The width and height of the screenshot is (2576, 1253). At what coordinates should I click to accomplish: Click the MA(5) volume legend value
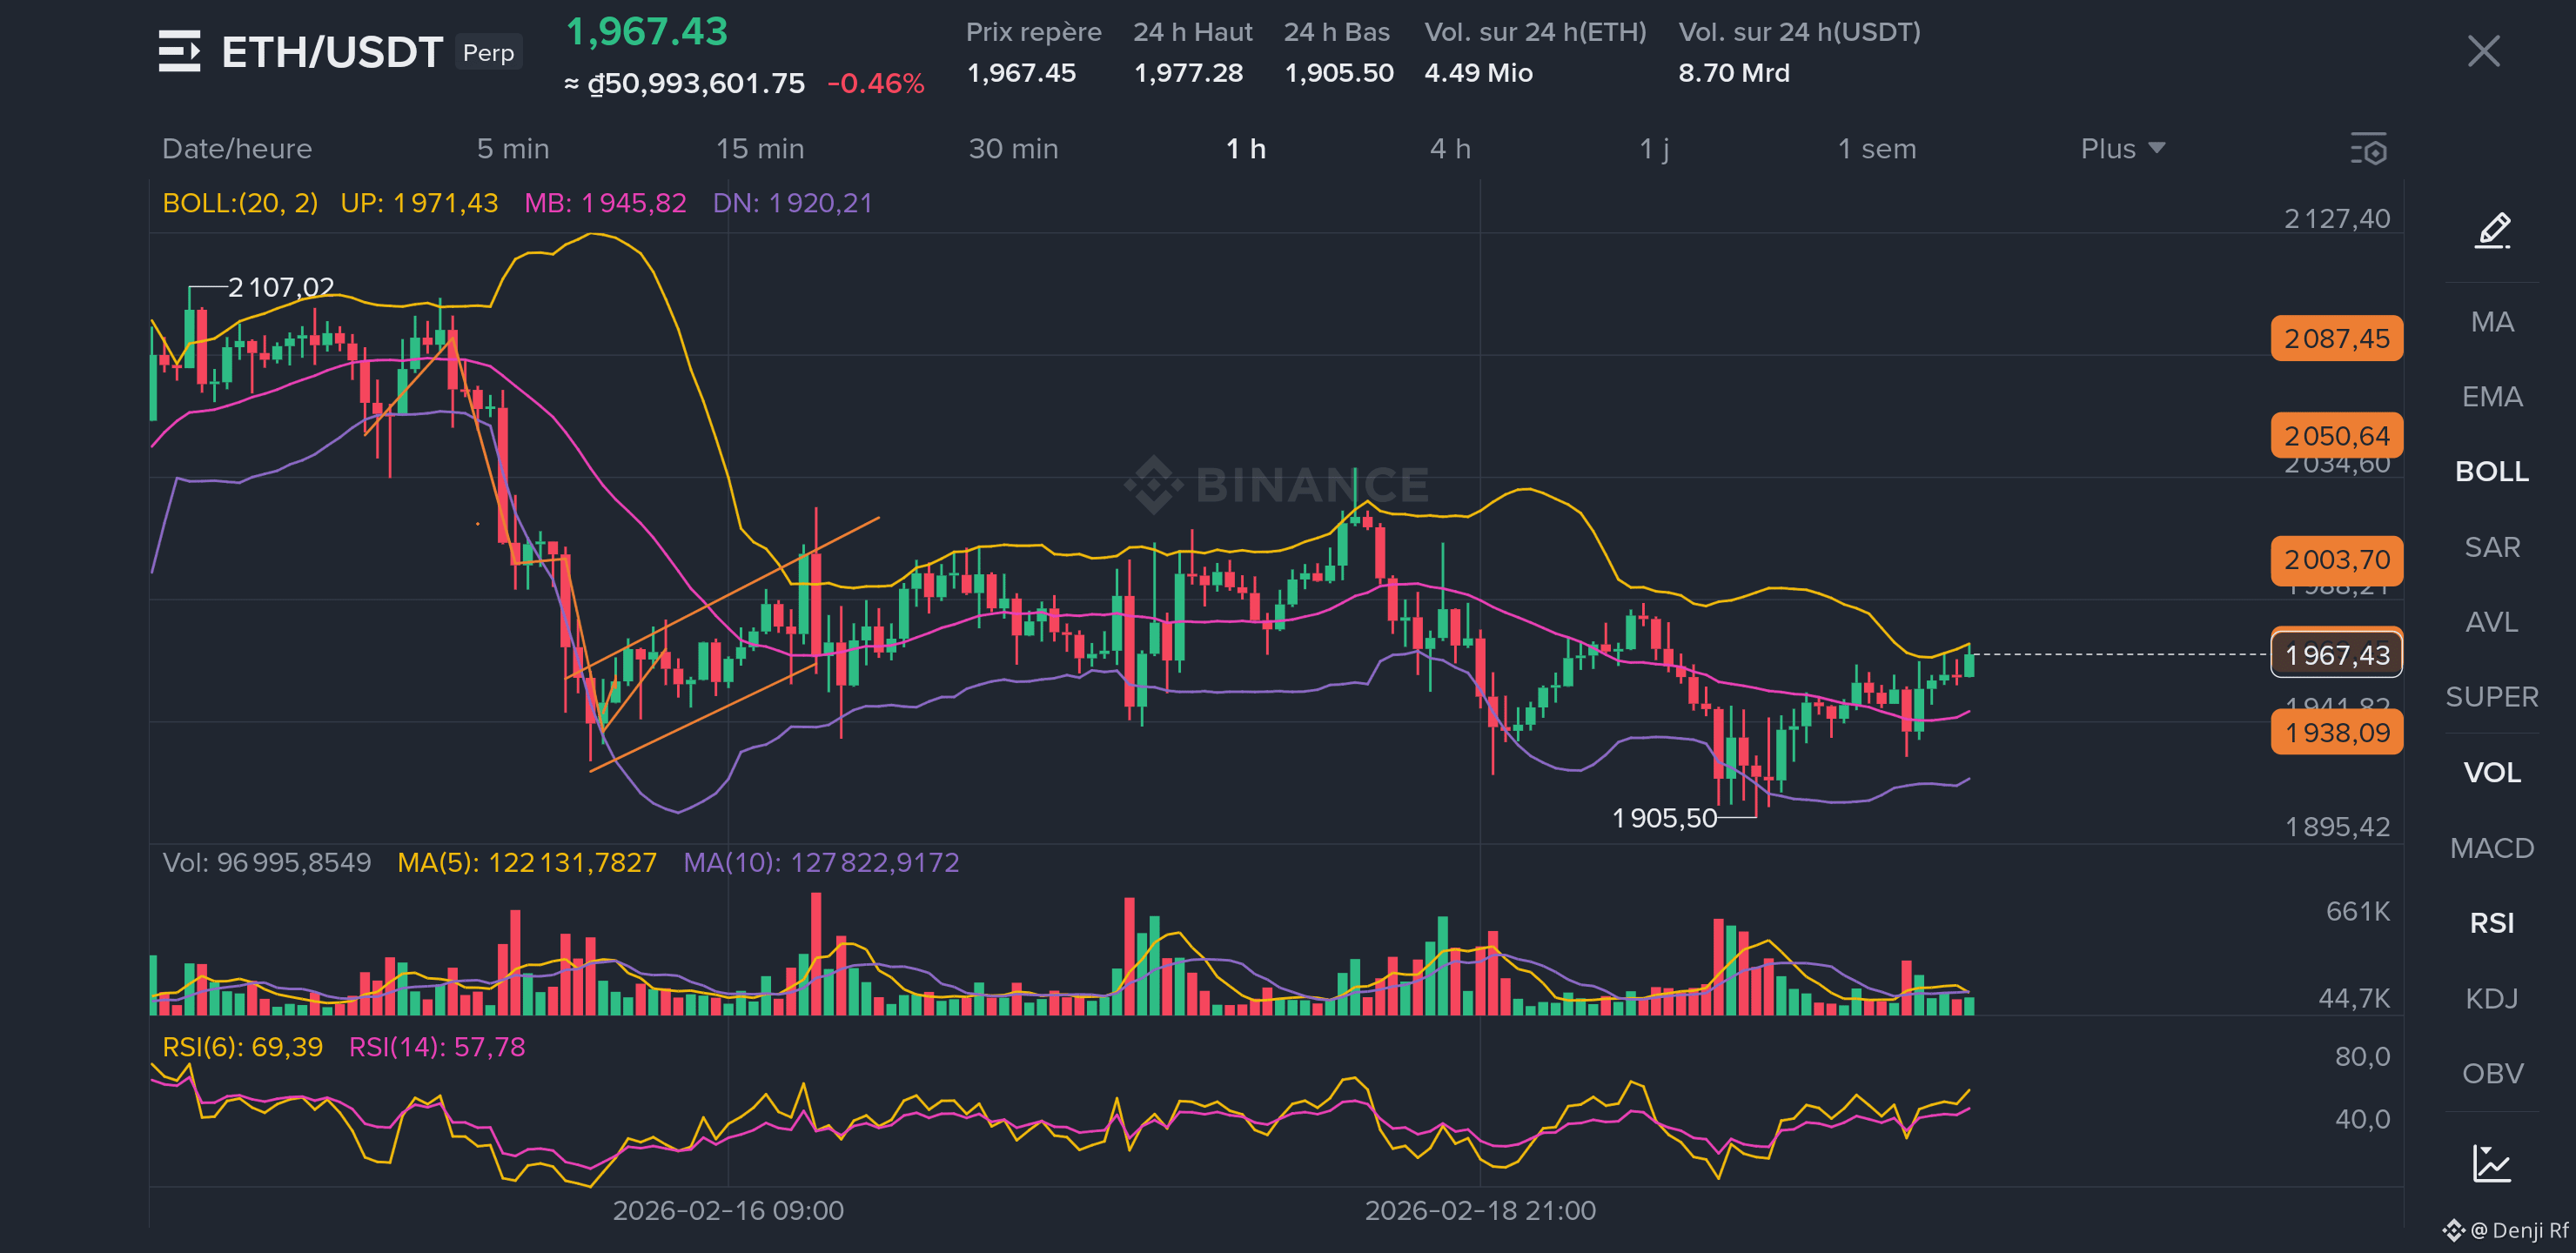pos(527,863)
